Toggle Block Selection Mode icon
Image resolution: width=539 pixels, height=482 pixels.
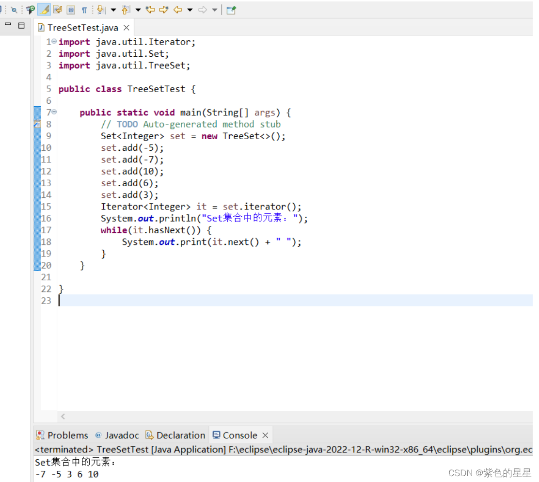click(71, 10)
